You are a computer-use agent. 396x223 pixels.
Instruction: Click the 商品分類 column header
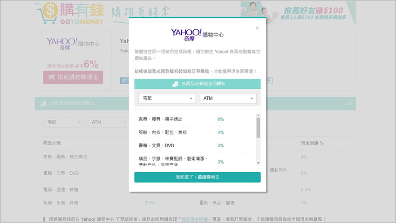(x=52, y=143)
